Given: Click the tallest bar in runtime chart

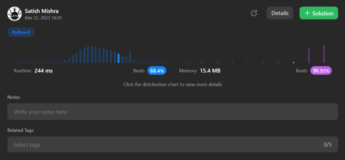Looking at the screenshot, I should pyautogui.click(x=88, y=54).
